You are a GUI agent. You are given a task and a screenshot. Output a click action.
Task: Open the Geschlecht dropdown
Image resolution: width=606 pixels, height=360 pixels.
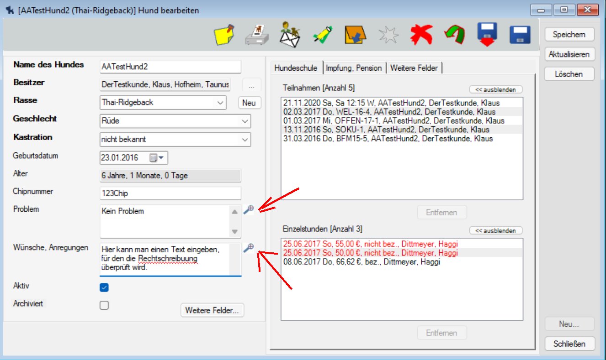[x=245, y=121]
